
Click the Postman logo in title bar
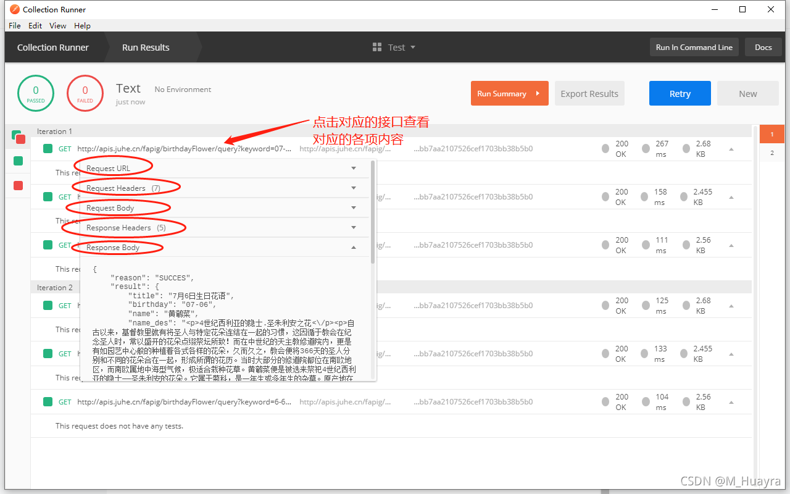point(15,9)
